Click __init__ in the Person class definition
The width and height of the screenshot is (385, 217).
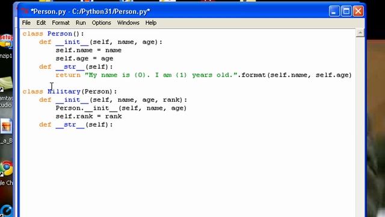point(72,42)
